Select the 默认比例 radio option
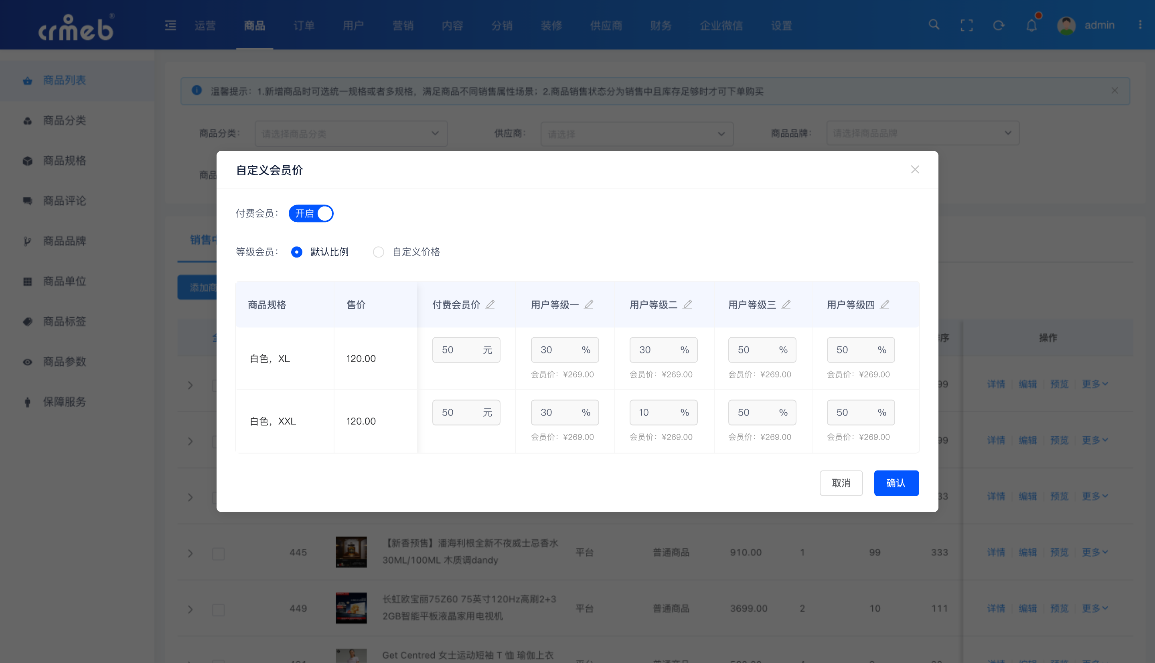This screenshot has width=1155, height=663. (x=297, y=252)
